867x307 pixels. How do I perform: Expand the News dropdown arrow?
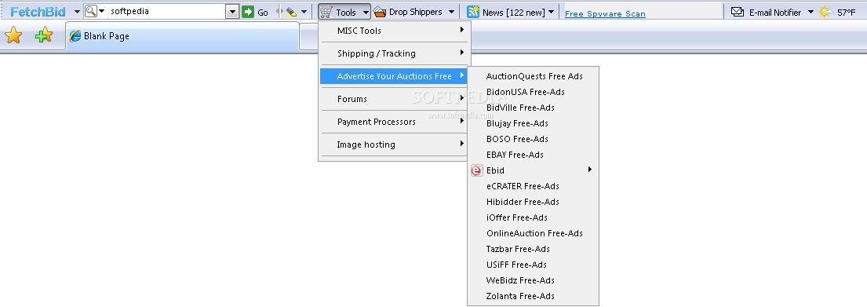tap(551, 12)
